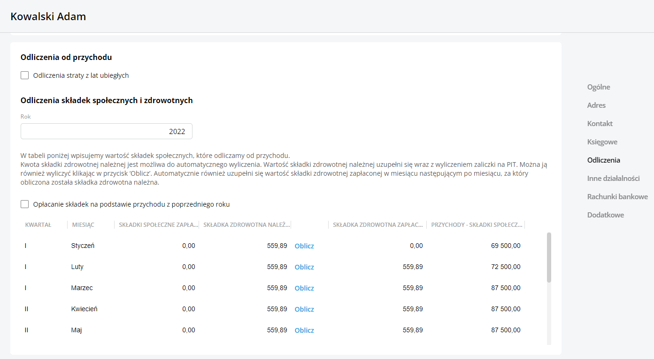Click Oblicz in the Maj row
Viewport: 654px width, 359px height.
tap(304, 330)
